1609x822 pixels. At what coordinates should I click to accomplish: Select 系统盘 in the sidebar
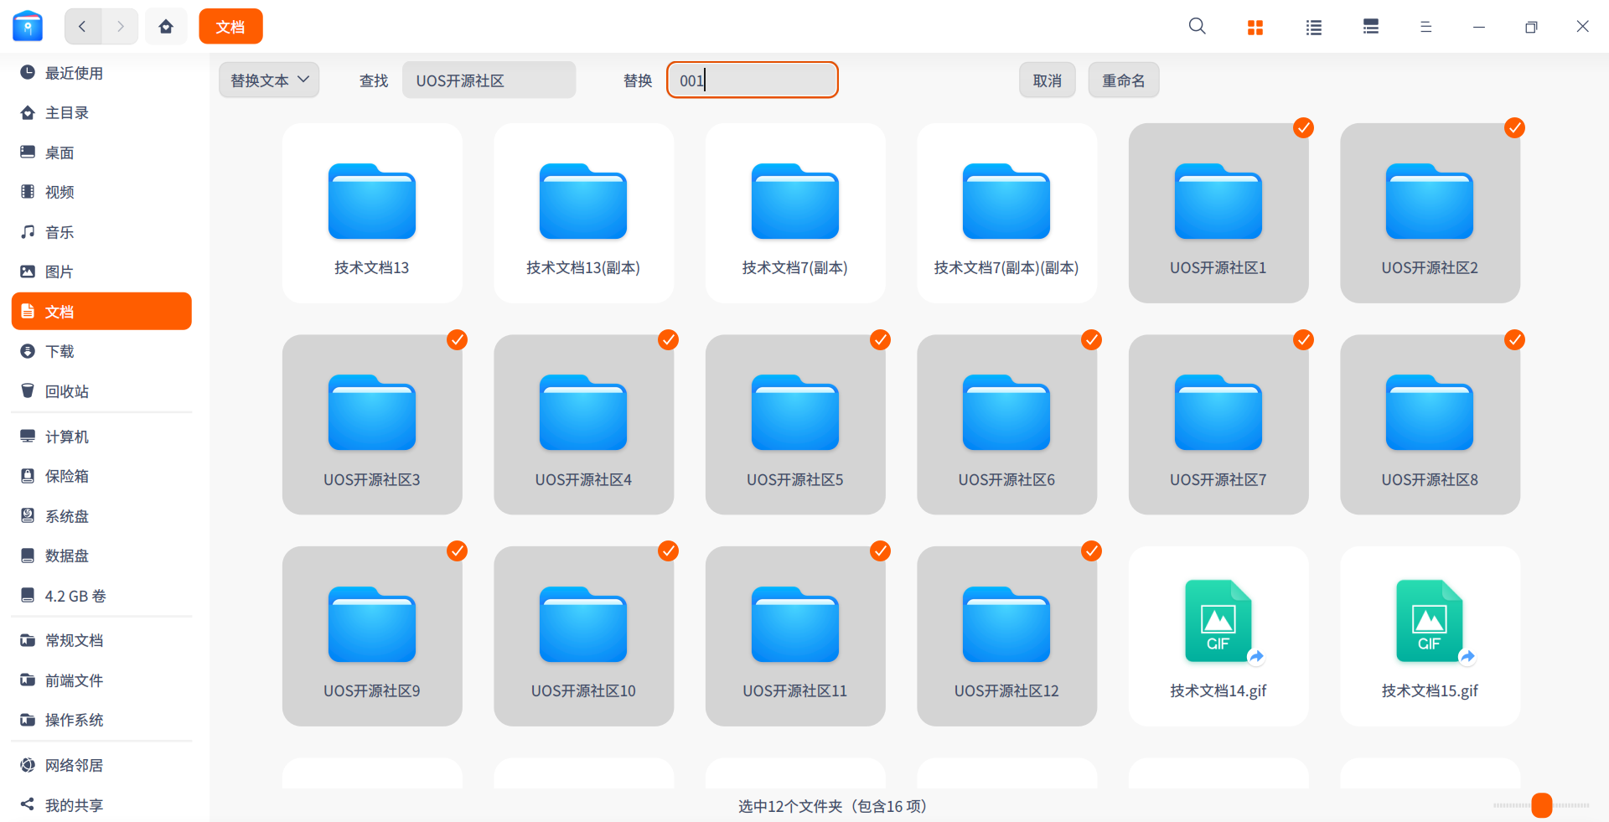(101, 516)
